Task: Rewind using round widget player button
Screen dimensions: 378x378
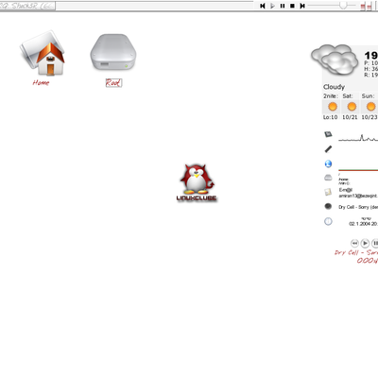Action: click(x=354, y=243)
